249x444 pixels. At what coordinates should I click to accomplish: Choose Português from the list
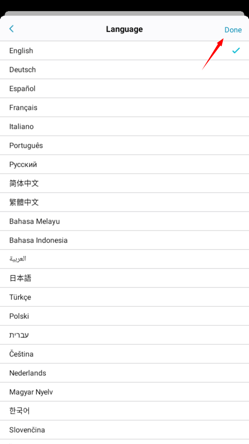[x=124, y=145]
